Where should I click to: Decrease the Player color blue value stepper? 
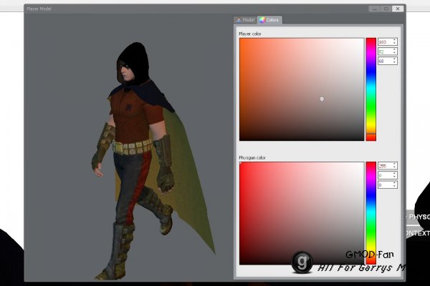pos(395,63)
